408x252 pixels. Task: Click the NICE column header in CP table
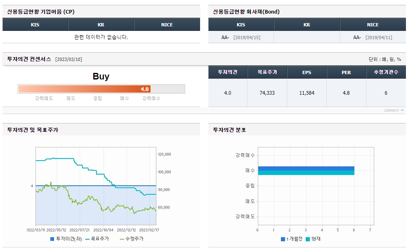pyautogui.click(x=167, y=25)
